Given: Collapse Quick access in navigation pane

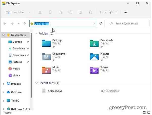Looking at the screenshot, I should click(x=4, y=35).
